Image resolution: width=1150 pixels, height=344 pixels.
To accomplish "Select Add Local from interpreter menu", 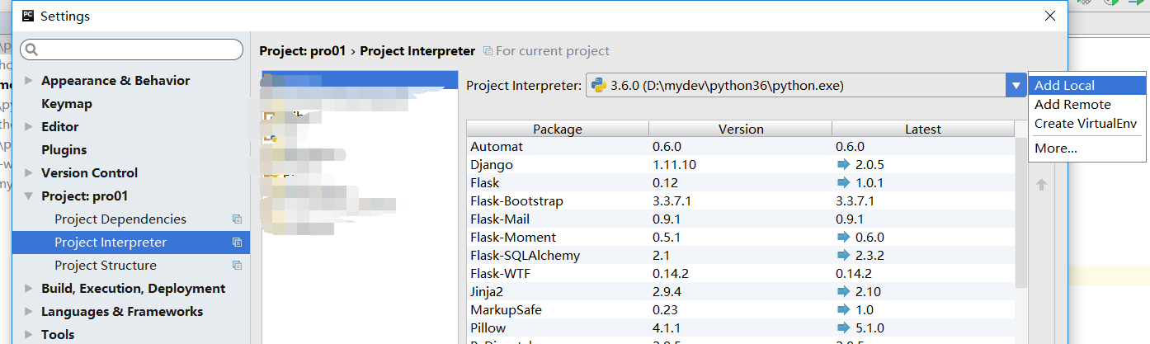I will [x=1087, y=86].
